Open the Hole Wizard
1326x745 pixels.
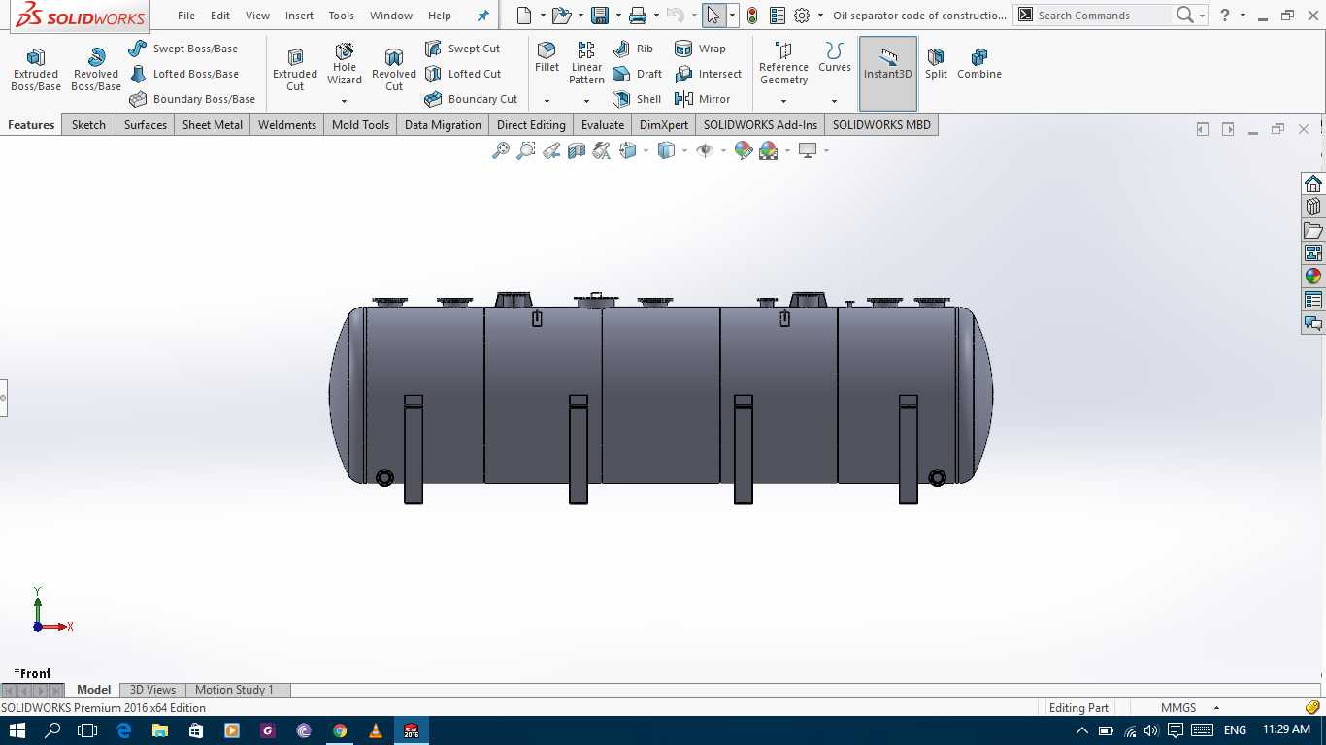coord(345,64)
